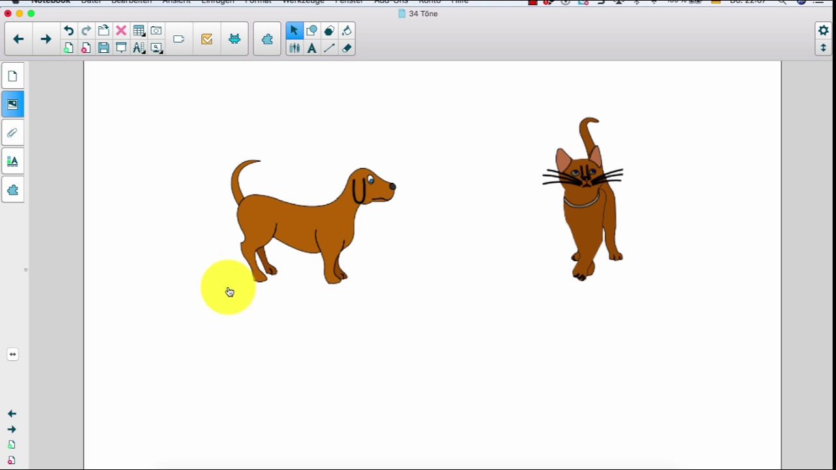The height and width of the screenshot is (470, 836).
Task: Open the Add-ons sidebar puzzle tab
Action: (x=12, y=190)
